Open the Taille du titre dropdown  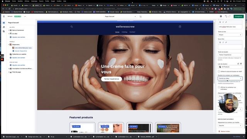(230, 35)
